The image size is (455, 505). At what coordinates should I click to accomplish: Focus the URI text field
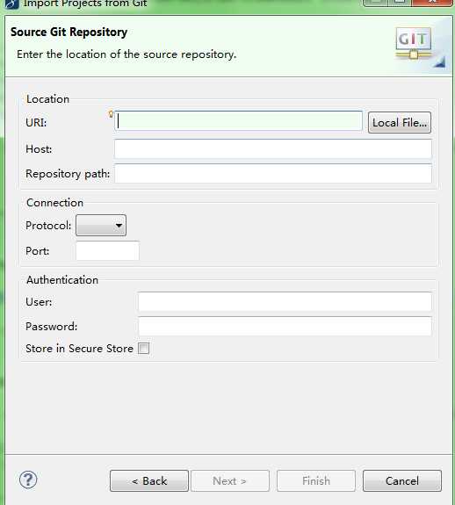click(238, 121)
